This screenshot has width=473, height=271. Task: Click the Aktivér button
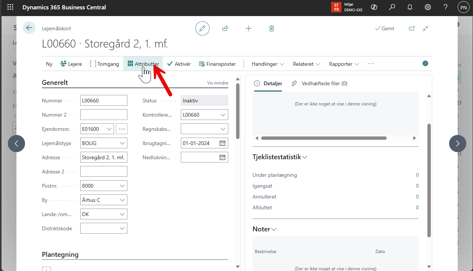click(x=179, y=64)
